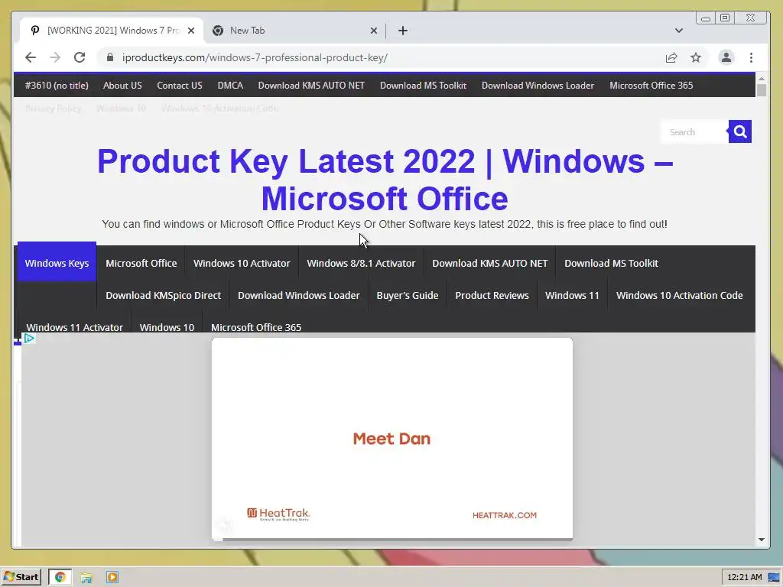The image size is (783, 587).
Task: Open Chrome's three-dot menu
Action: (x=751, y=57)
